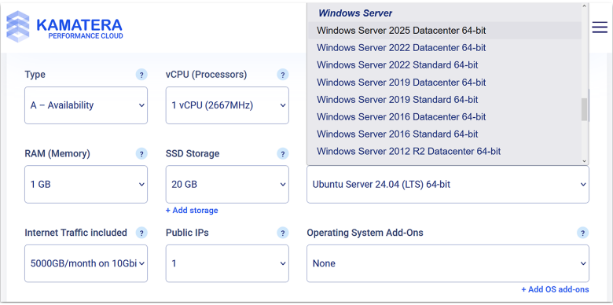This screenshot has height=305, width=613.
Task: Select Windows Server 2019 Standard 64-bit
Action: click(x=444, y=100)
